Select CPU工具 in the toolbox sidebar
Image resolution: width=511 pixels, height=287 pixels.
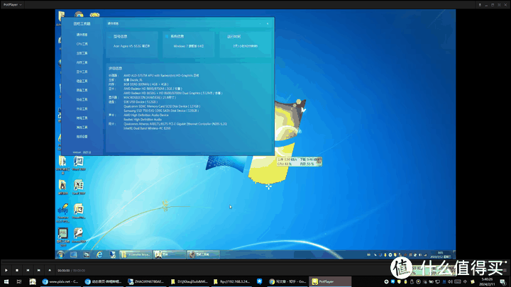pos(82,44)
